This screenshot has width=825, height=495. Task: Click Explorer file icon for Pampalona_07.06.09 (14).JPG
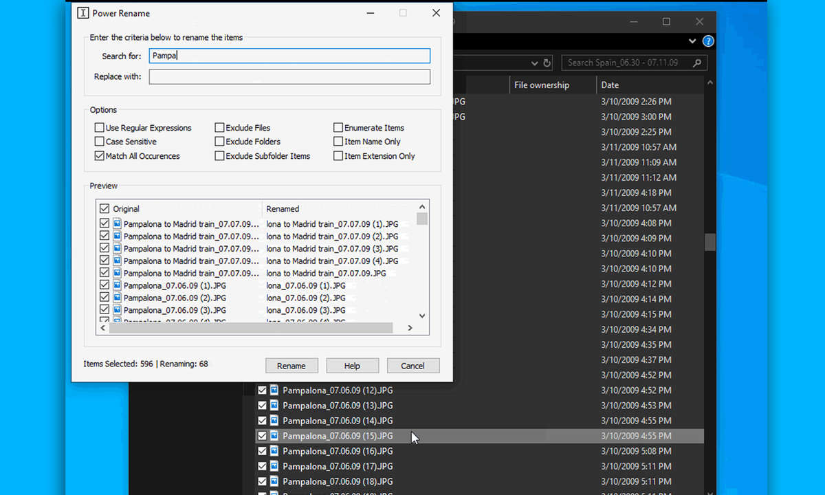[x=274, y=421]
